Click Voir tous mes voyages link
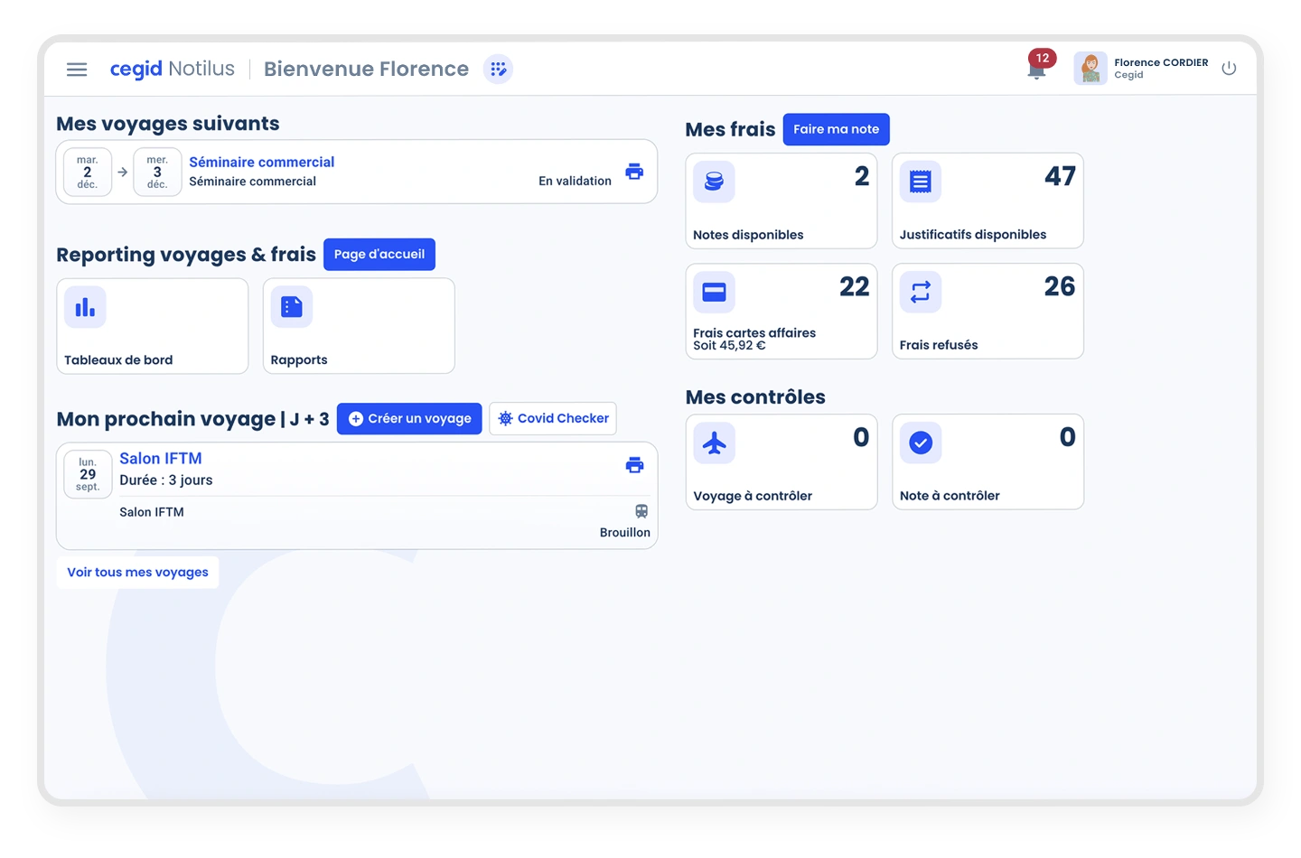Viewport: 1301px width, 858px height. (137, 573)
